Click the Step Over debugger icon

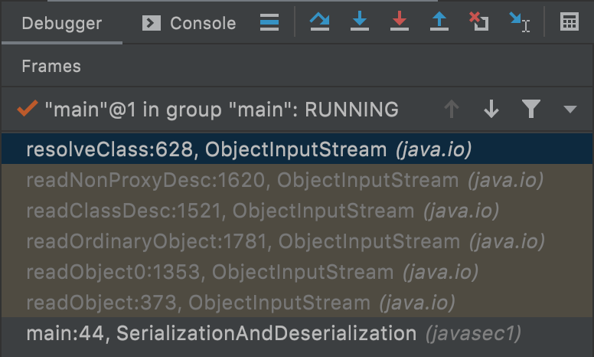(x=318, y=22)
